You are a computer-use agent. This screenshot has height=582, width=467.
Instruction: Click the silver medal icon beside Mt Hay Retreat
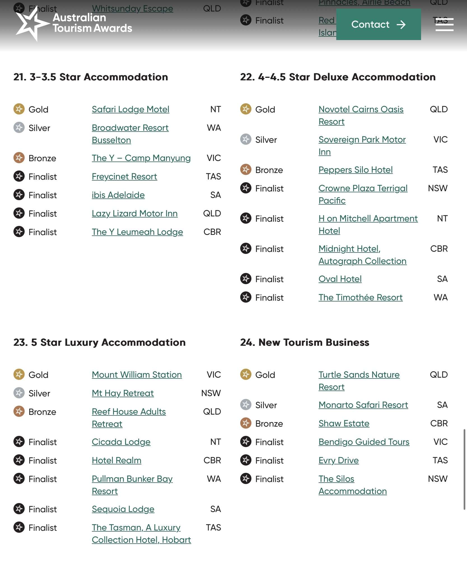click(x=19, y=393)
